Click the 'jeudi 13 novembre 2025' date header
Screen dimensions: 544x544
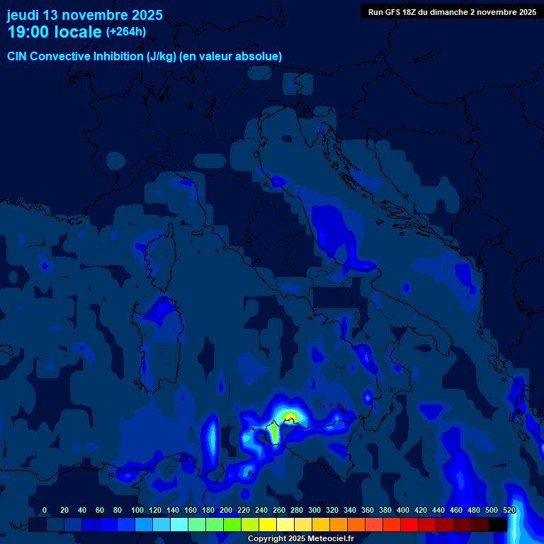pyautogui.click(x=85, y=15)
